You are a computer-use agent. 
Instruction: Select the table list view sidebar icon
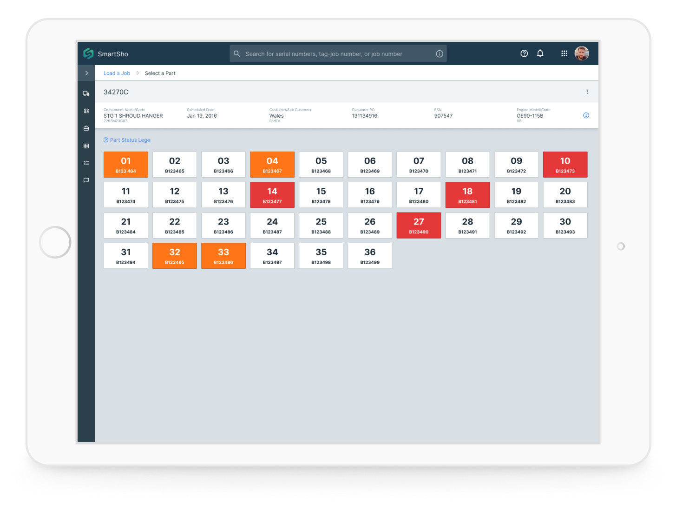[x=86, y=146]
